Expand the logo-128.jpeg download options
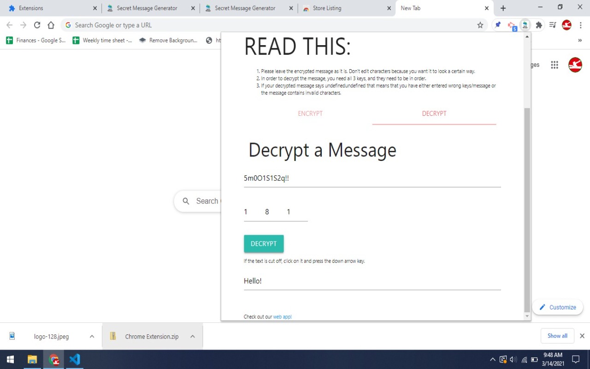 point(91,336)
